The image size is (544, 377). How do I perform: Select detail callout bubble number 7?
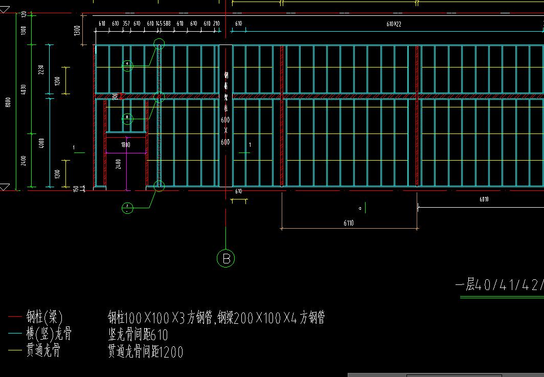(x=127, y=208)
